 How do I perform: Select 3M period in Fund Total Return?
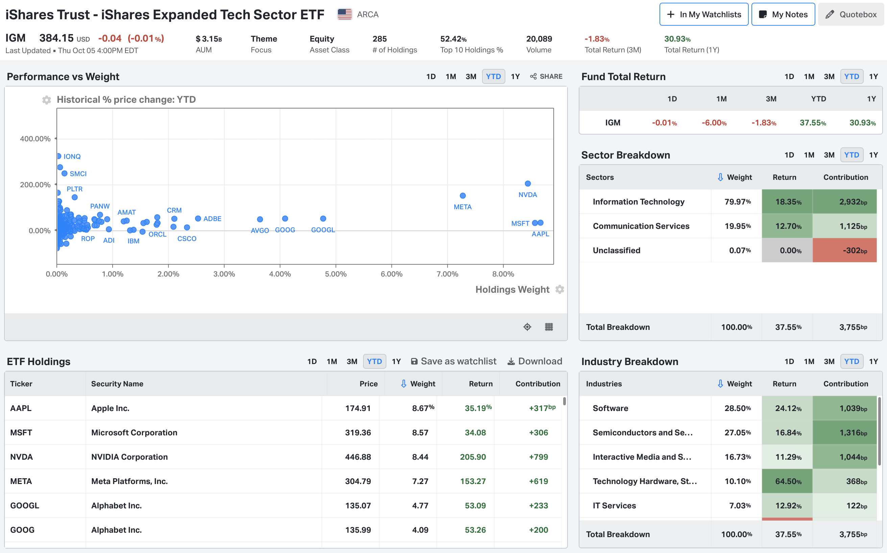coord(829,76)
